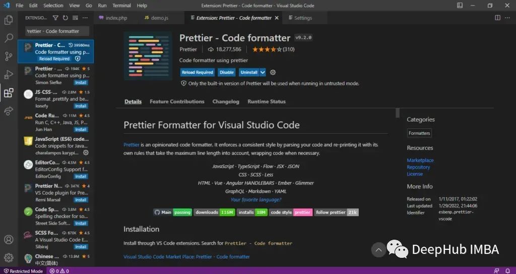
Task: Click the Formatters category tag
Action: tap(419, 133)
